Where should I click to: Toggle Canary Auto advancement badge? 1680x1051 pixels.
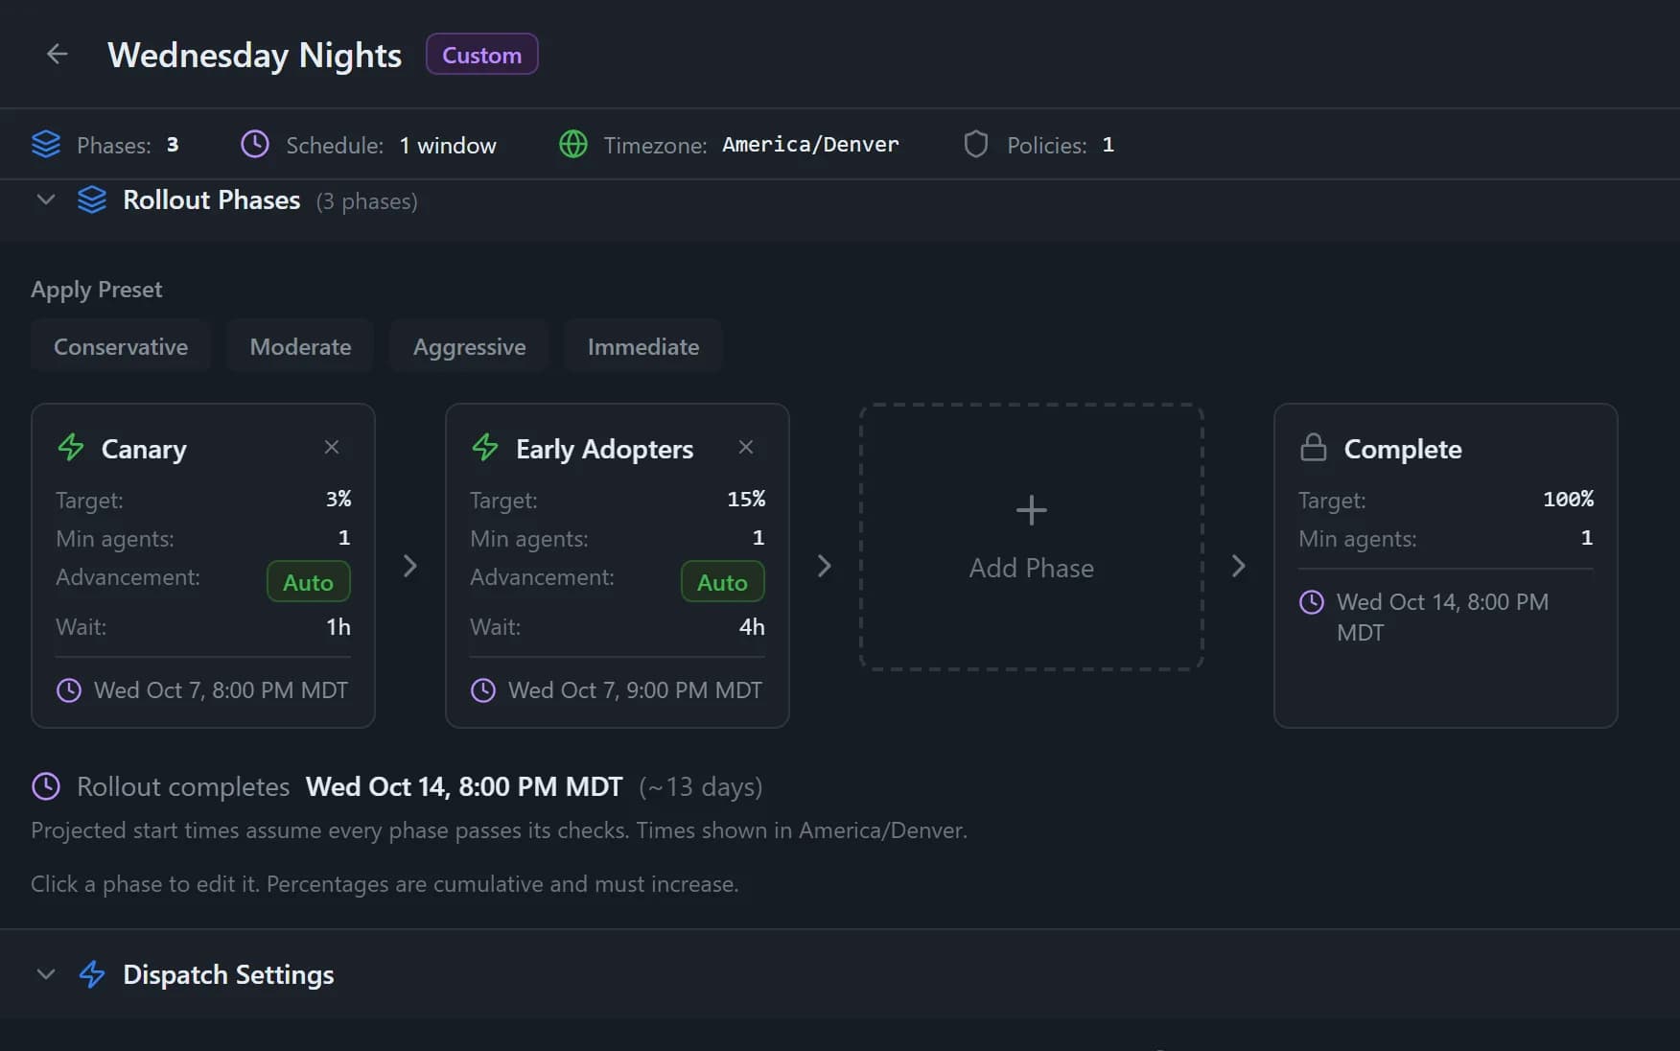coord(308,582)
